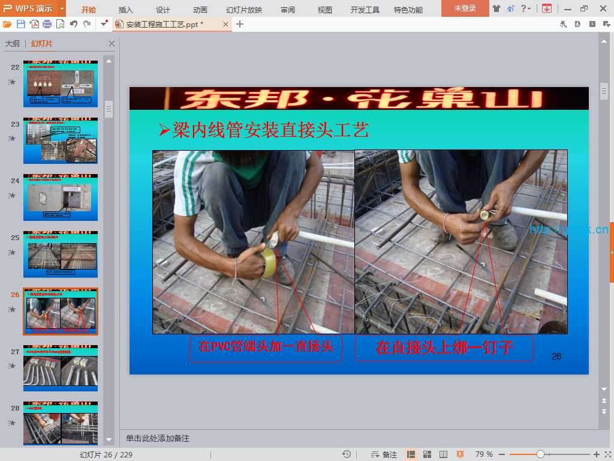This screenshot has width=614, height=461.
Task: Toggle normal view mode in status bar
Action: (x=411, y=454)
